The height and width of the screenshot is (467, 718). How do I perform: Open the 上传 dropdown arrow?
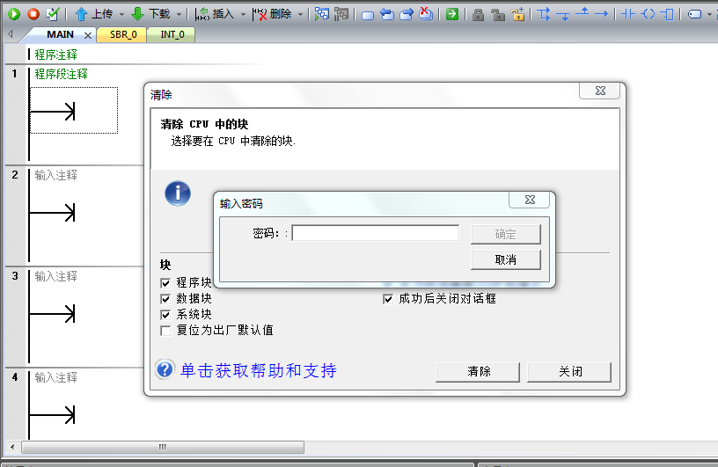tap(120, 14)
